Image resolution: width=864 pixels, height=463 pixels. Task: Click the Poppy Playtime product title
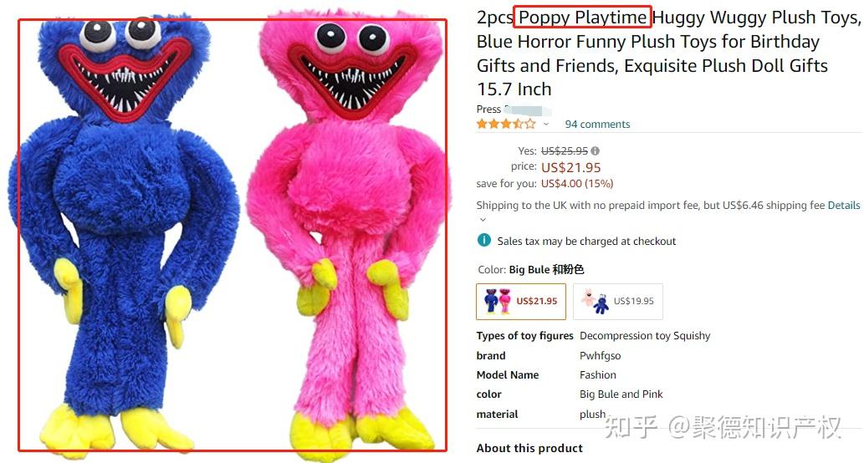668,53
